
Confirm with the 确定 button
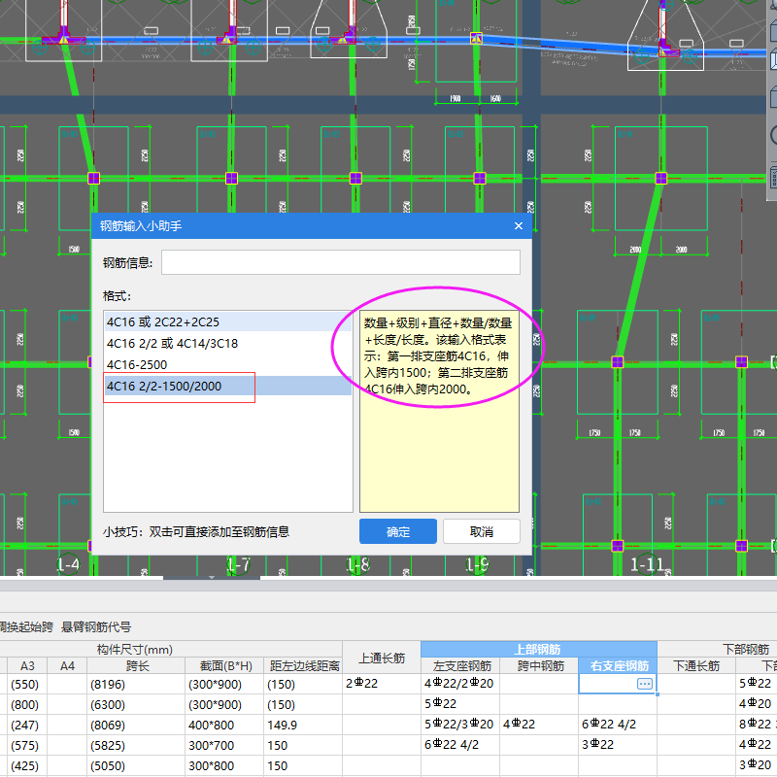point(398,531)
